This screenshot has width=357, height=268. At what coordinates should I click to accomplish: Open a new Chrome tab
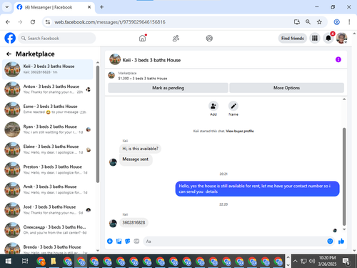pyautogui.click(x=101, y=7)
